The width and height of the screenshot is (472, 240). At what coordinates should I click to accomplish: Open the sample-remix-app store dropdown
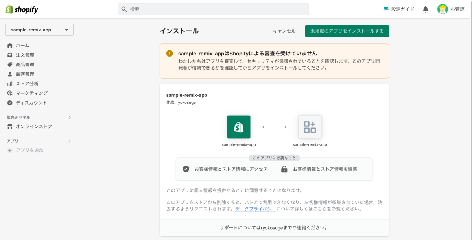[x=39, y=30]
